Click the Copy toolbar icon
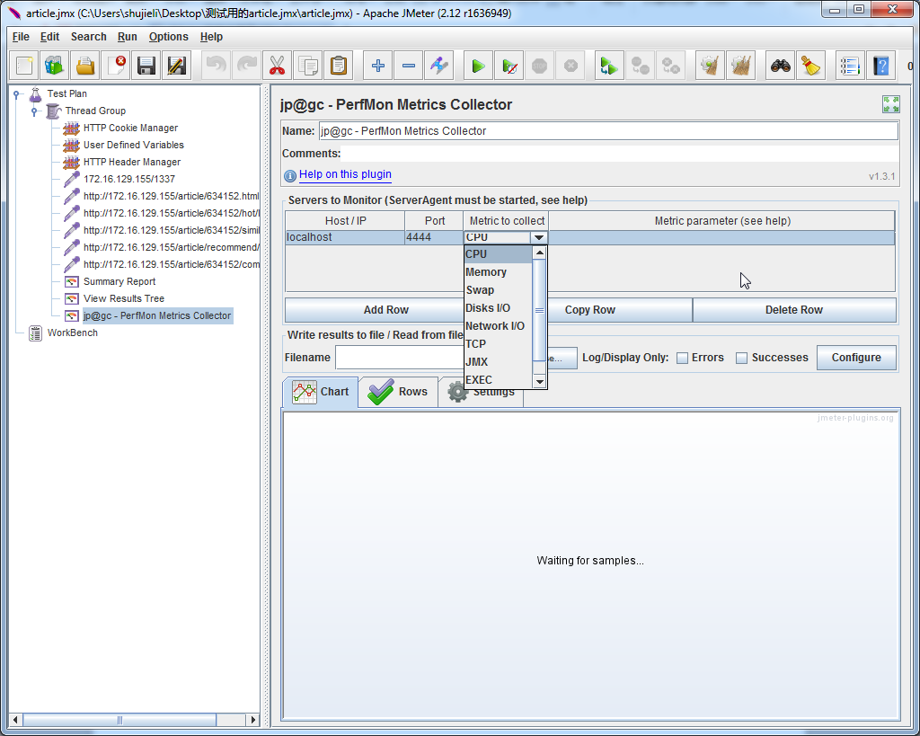 coord(308,66)
